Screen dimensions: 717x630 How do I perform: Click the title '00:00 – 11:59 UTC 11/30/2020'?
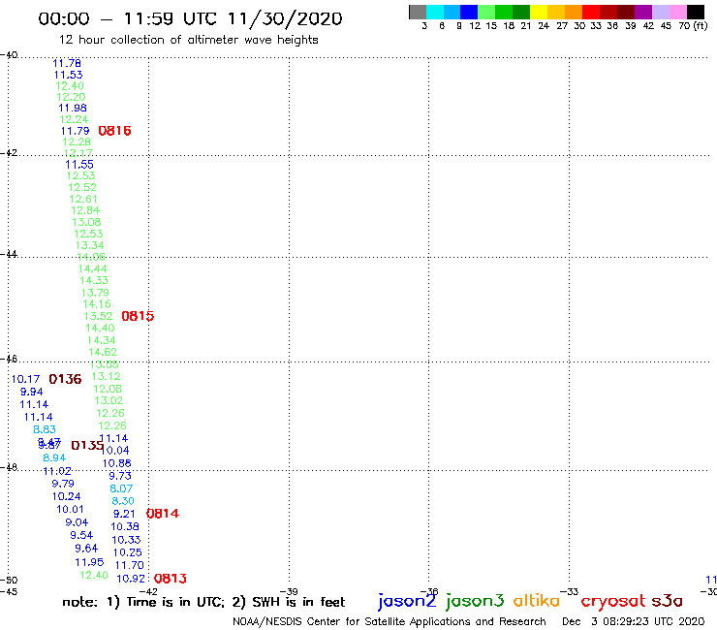click(190, 18)
